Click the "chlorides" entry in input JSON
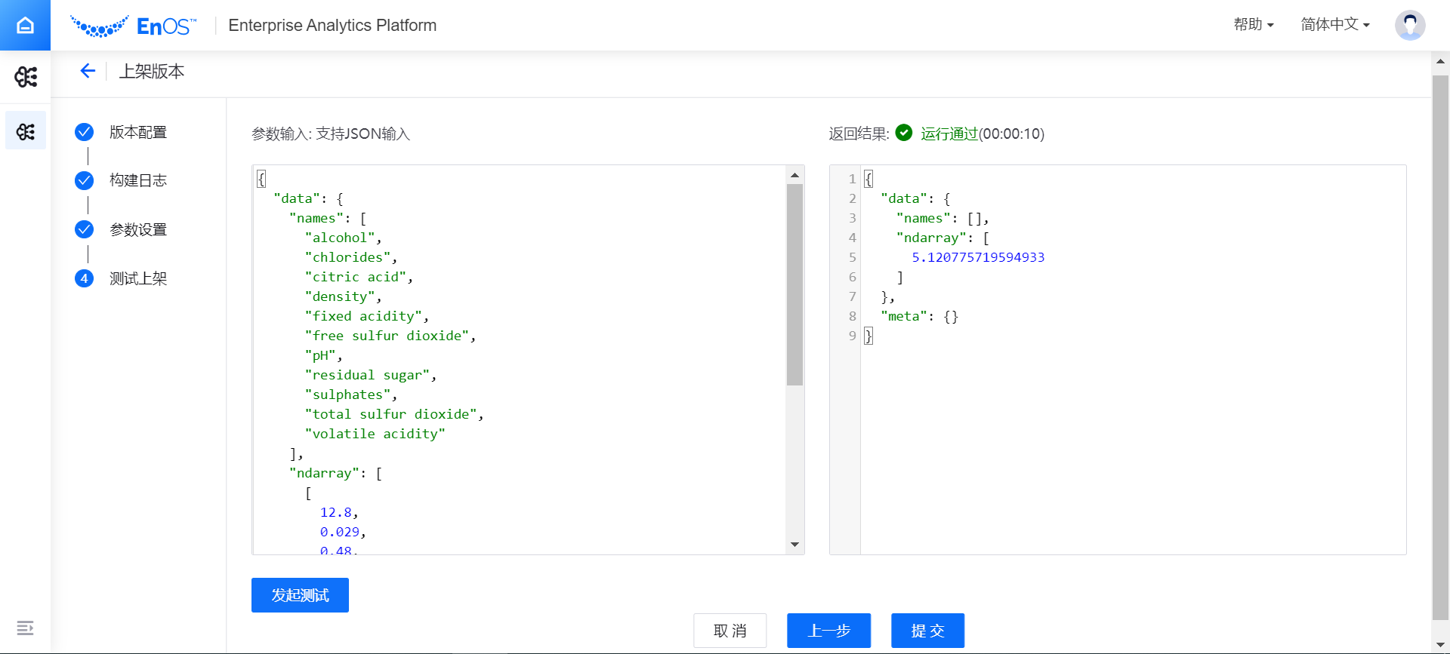 pos(347,257)
